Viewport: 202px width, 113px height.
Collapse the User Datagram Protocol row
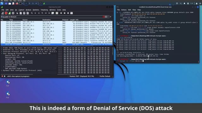click(2, 53)
